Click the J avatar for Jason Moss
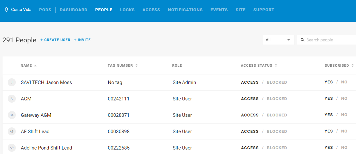 pos(12,82)
